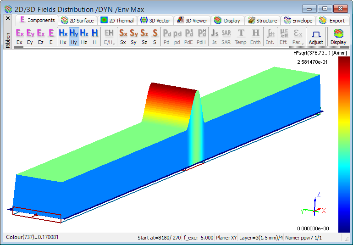
Task: Toggle the Ey component display
Action: pos(30,36)
